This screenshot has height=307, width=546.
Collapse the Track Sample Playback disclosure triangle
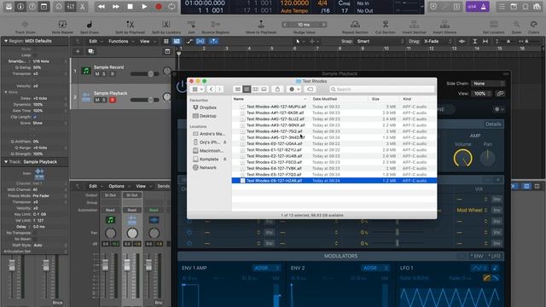pyautogui.click(x=6, y=162)
